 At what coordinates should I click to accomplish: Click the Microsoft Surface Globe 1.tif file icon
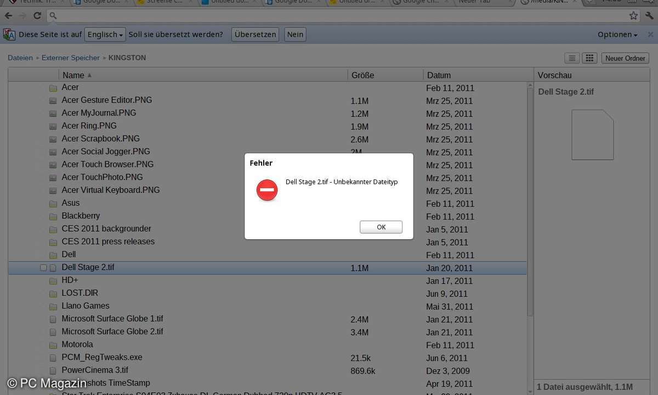[x=53, y=319]
